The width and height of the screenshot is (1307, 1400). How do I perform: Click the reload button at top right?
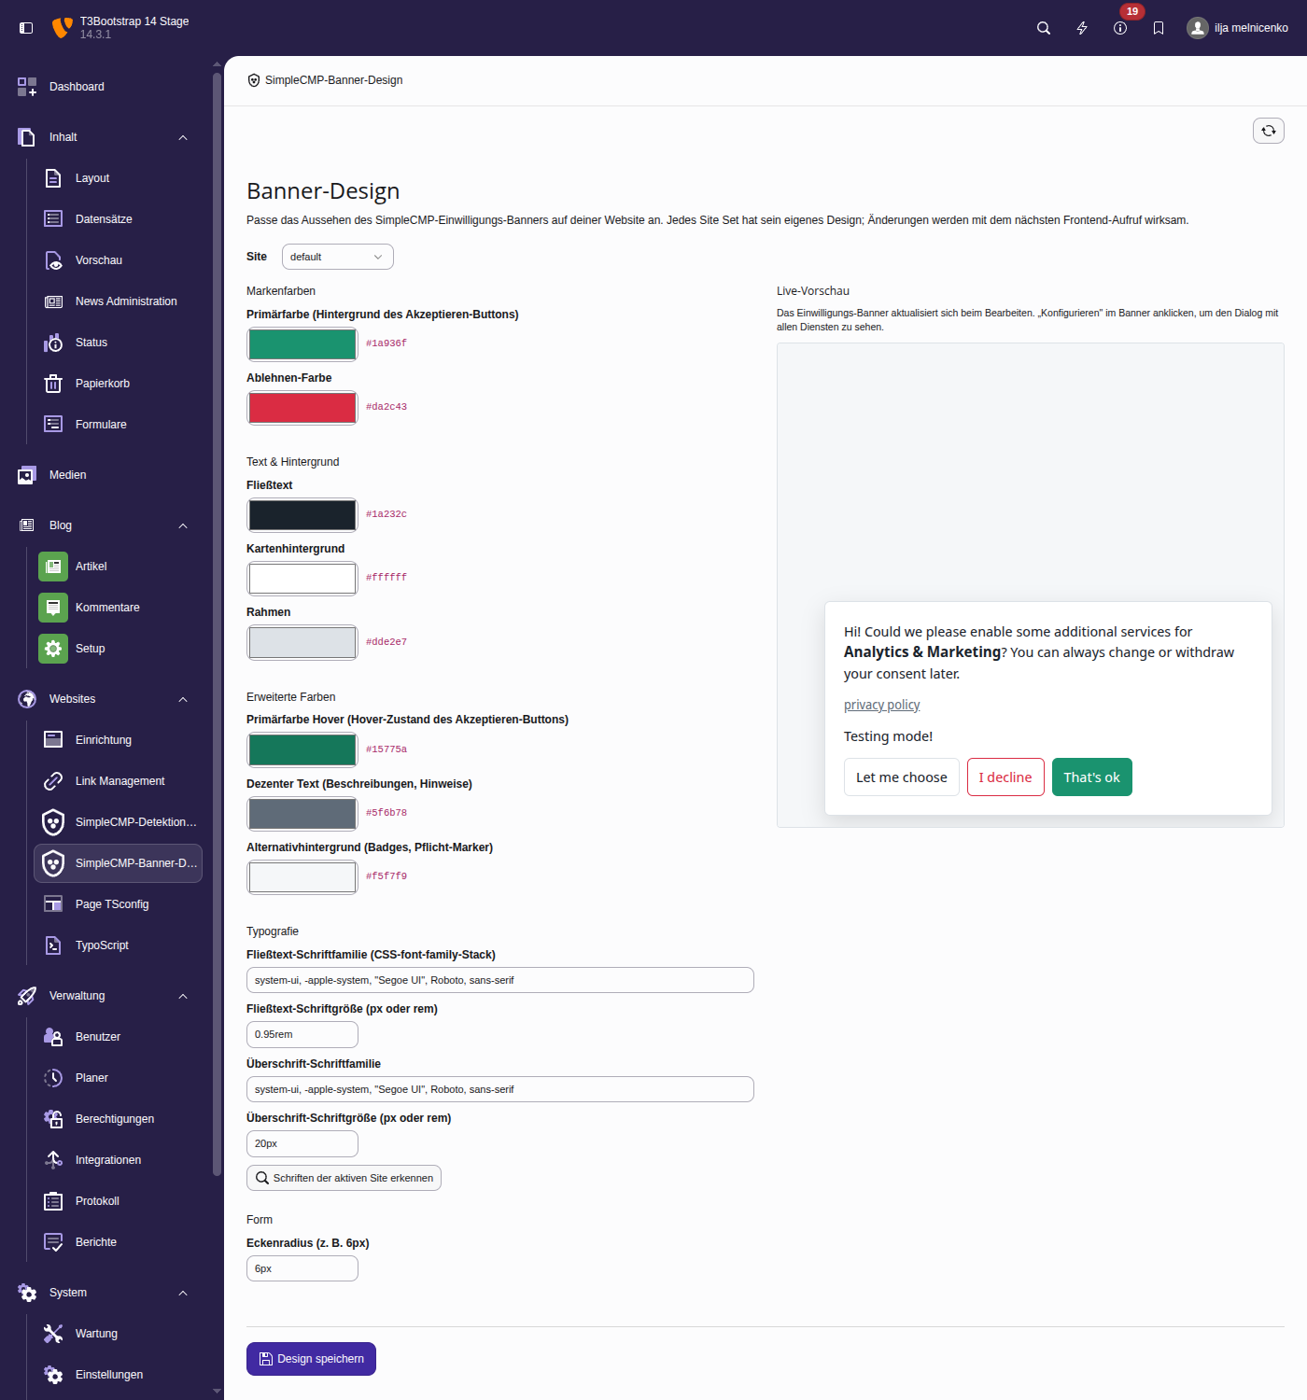pos(1269,131)
